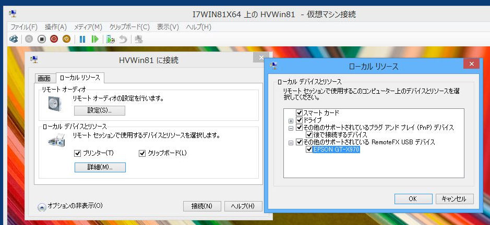This screenshot has width=490, height=225.
Task: Open the 表示(V) menu
Action: click(168, 27)
